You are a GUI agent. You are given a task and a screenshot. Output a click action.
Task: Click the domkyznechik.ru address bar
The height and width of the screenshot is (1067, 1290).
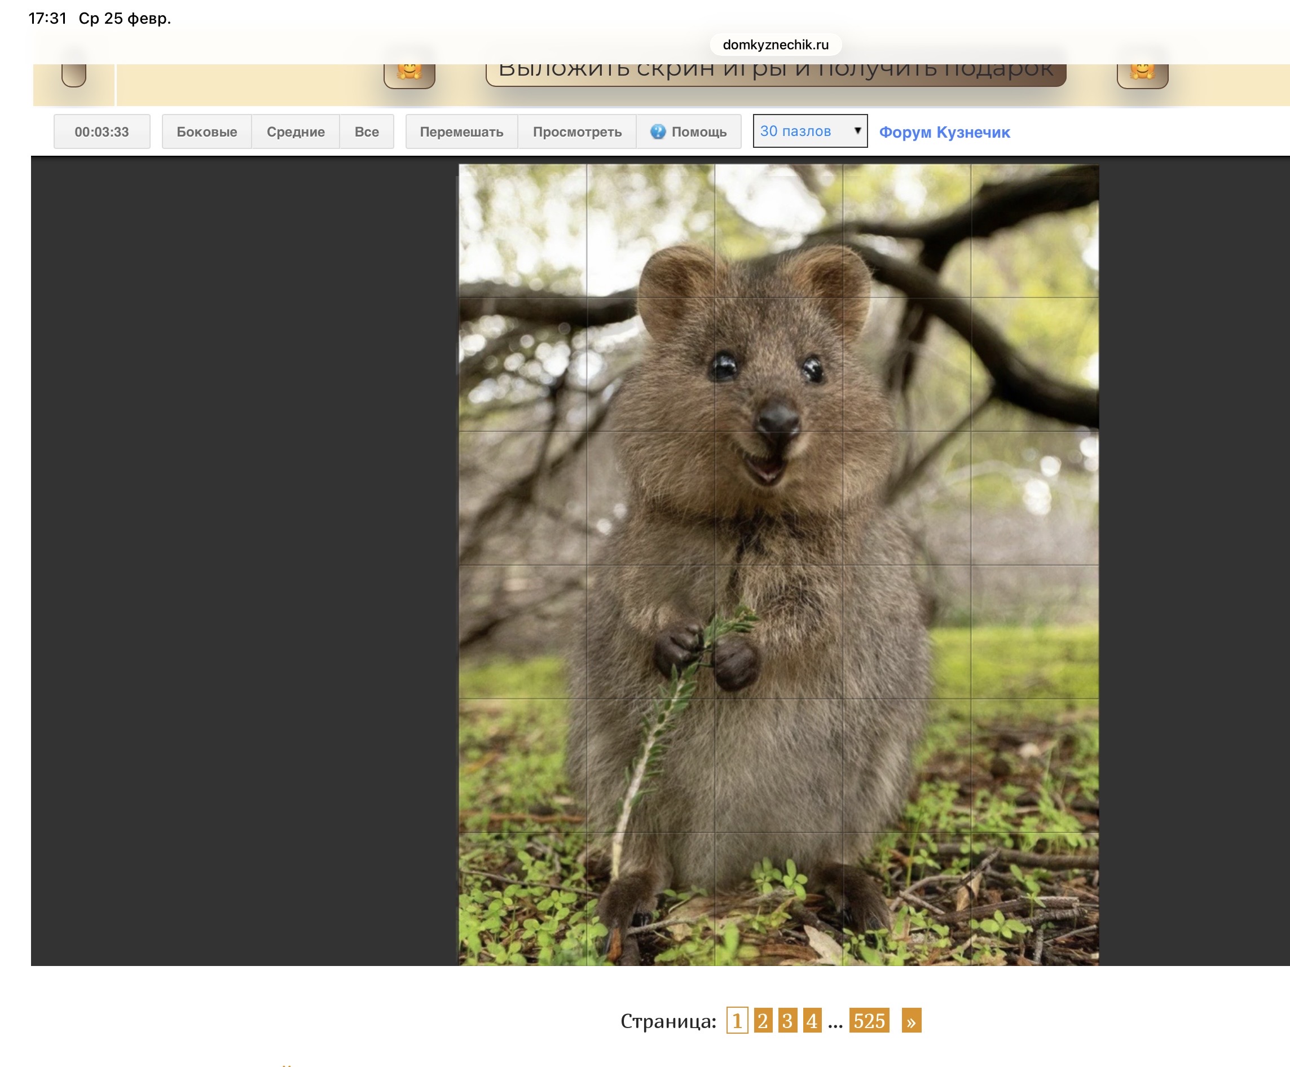click(775, 44)
